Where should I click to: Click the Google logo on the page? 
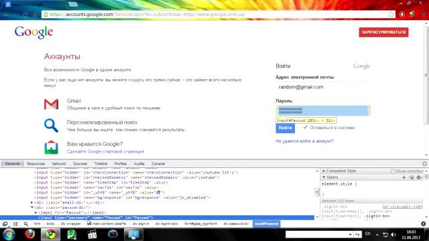34,33
